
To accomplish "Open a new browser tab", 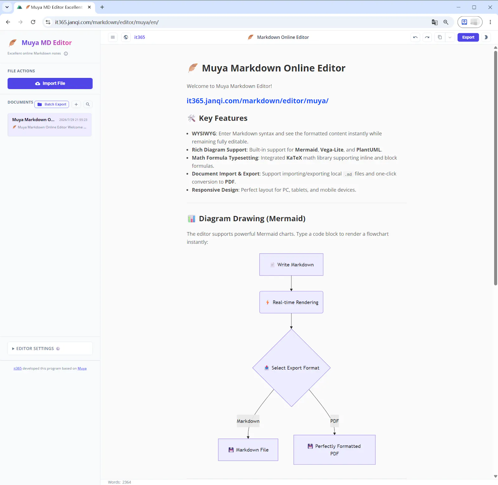I will [x=102, y=7].
